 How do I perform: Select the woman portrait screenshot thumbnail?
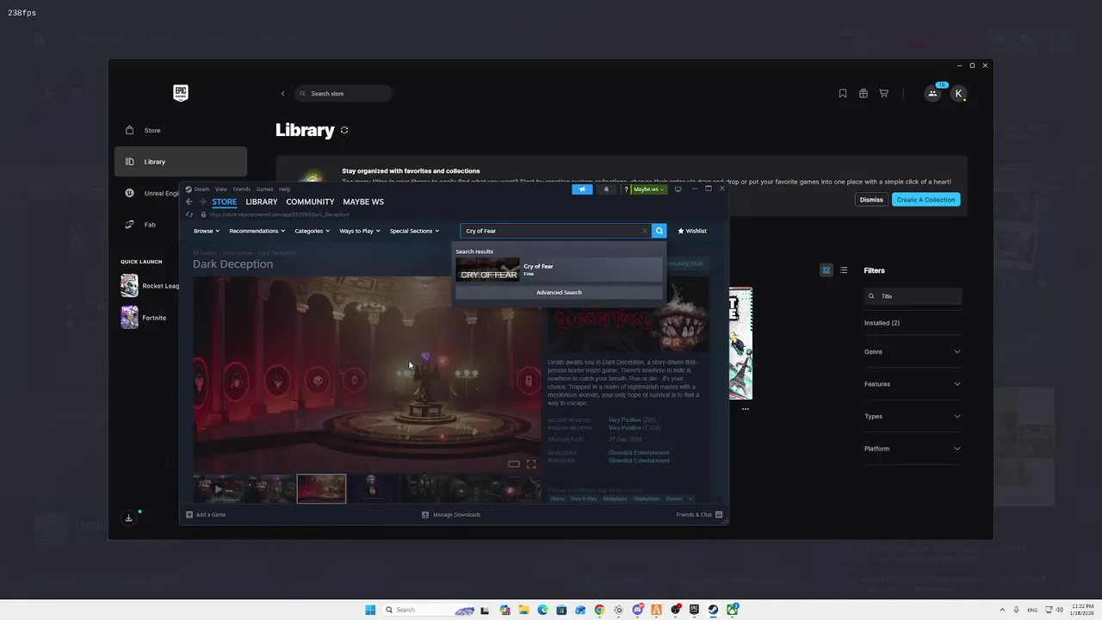[372, 489]
